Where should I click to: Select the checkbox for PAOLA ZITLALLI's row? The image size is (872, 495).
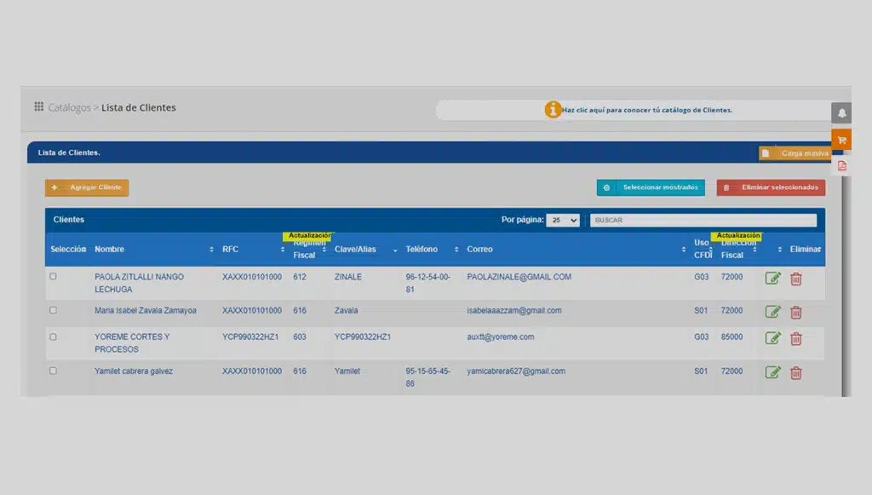(x=54, y=276)
